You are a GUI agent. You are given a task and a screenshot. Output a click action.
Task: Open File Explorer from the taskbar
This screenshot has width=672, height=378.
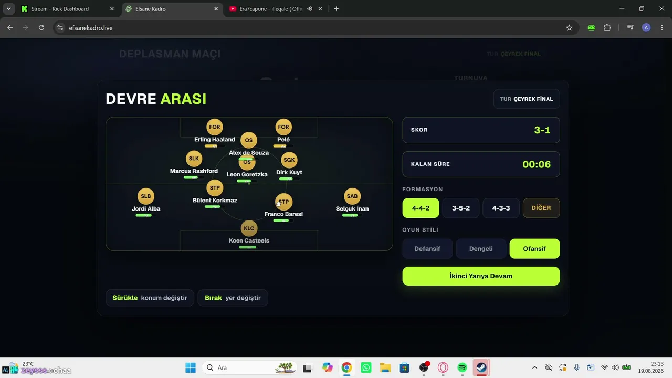coord(385,367)
